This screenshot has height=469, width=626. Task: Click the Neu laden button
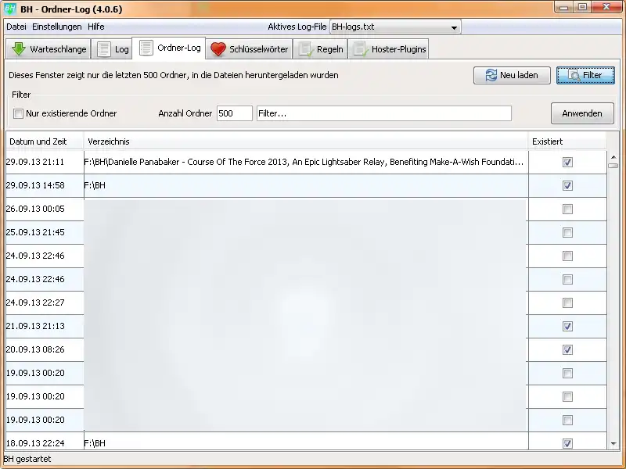pyautogui.click(x=512, y=75)
